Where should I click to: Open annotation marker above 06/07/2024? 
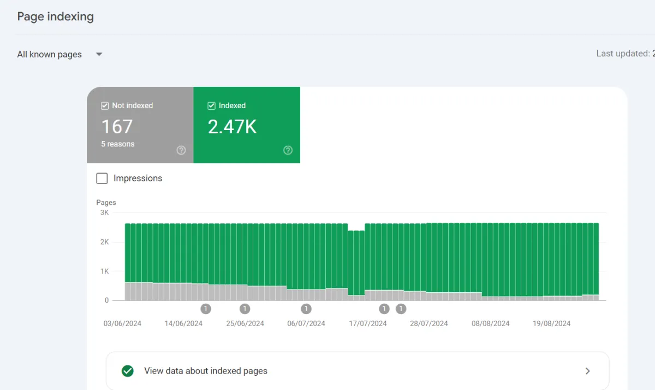pos(306,309)
